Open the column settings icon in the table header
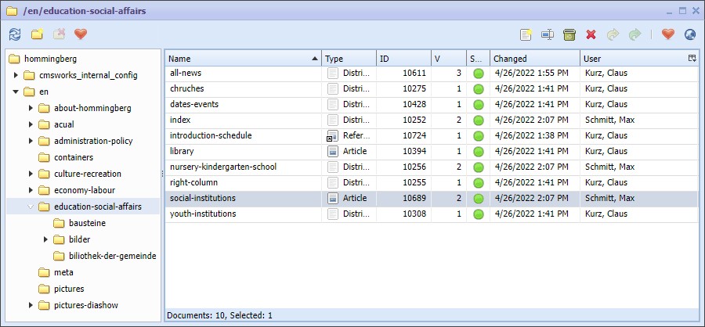The height and width of the screenshot is (327, 705). tap(692, 59)
